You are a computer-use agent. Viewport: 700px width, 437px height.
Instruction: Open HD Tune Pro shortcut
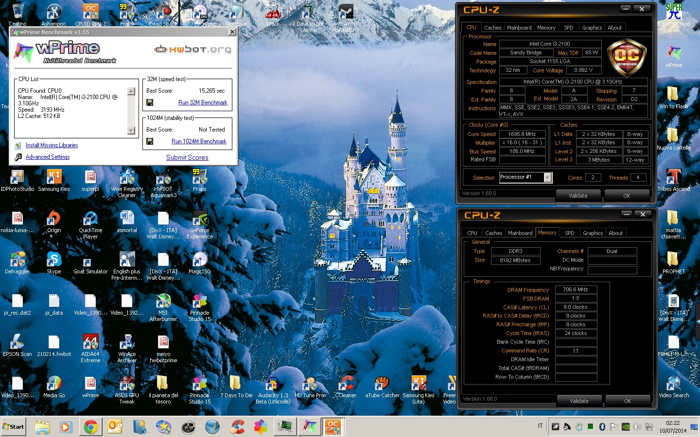[309, 387]
